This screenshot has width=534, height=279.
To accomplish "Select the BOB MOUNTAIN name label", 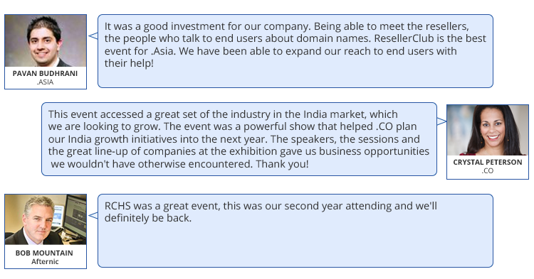I will pos(44,253).
